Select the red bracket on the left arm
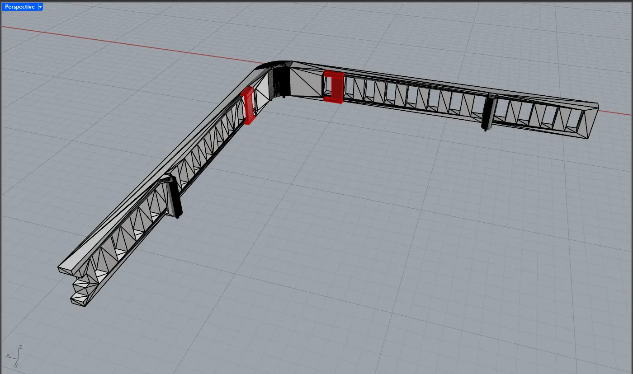 point(249,105)
